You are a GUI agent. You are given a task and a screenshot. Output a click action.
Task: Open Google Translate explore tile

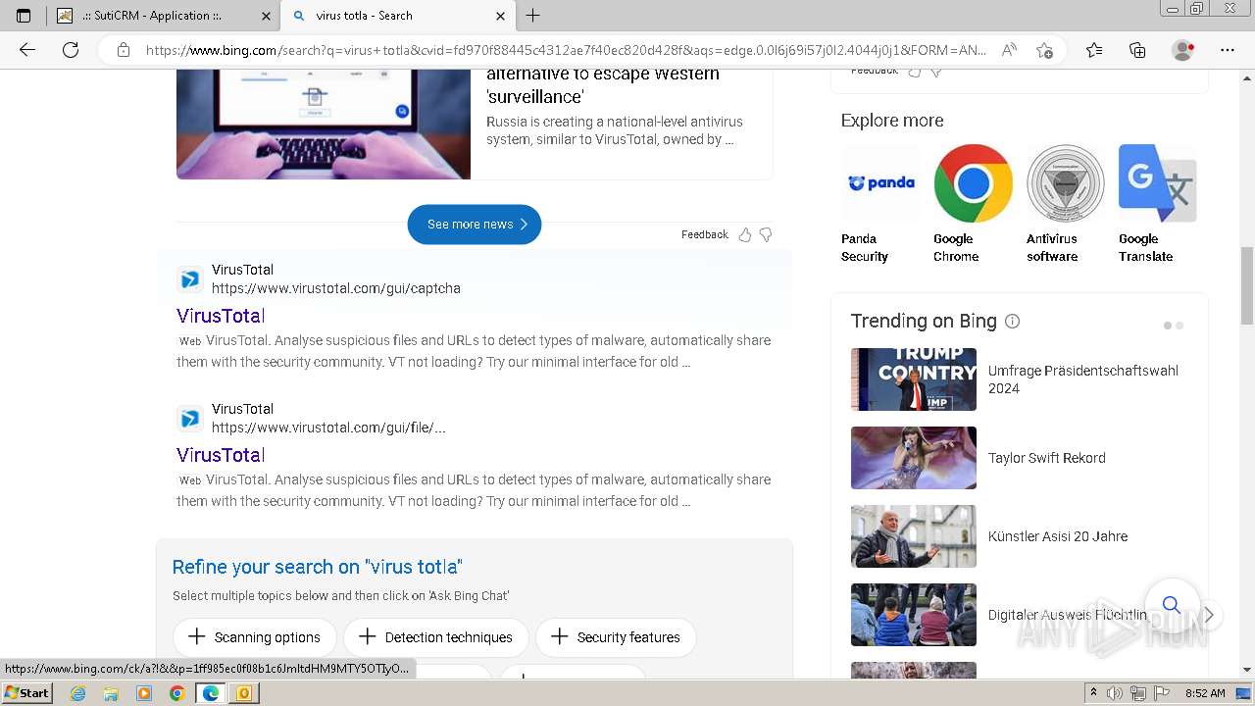point(1157,204)
